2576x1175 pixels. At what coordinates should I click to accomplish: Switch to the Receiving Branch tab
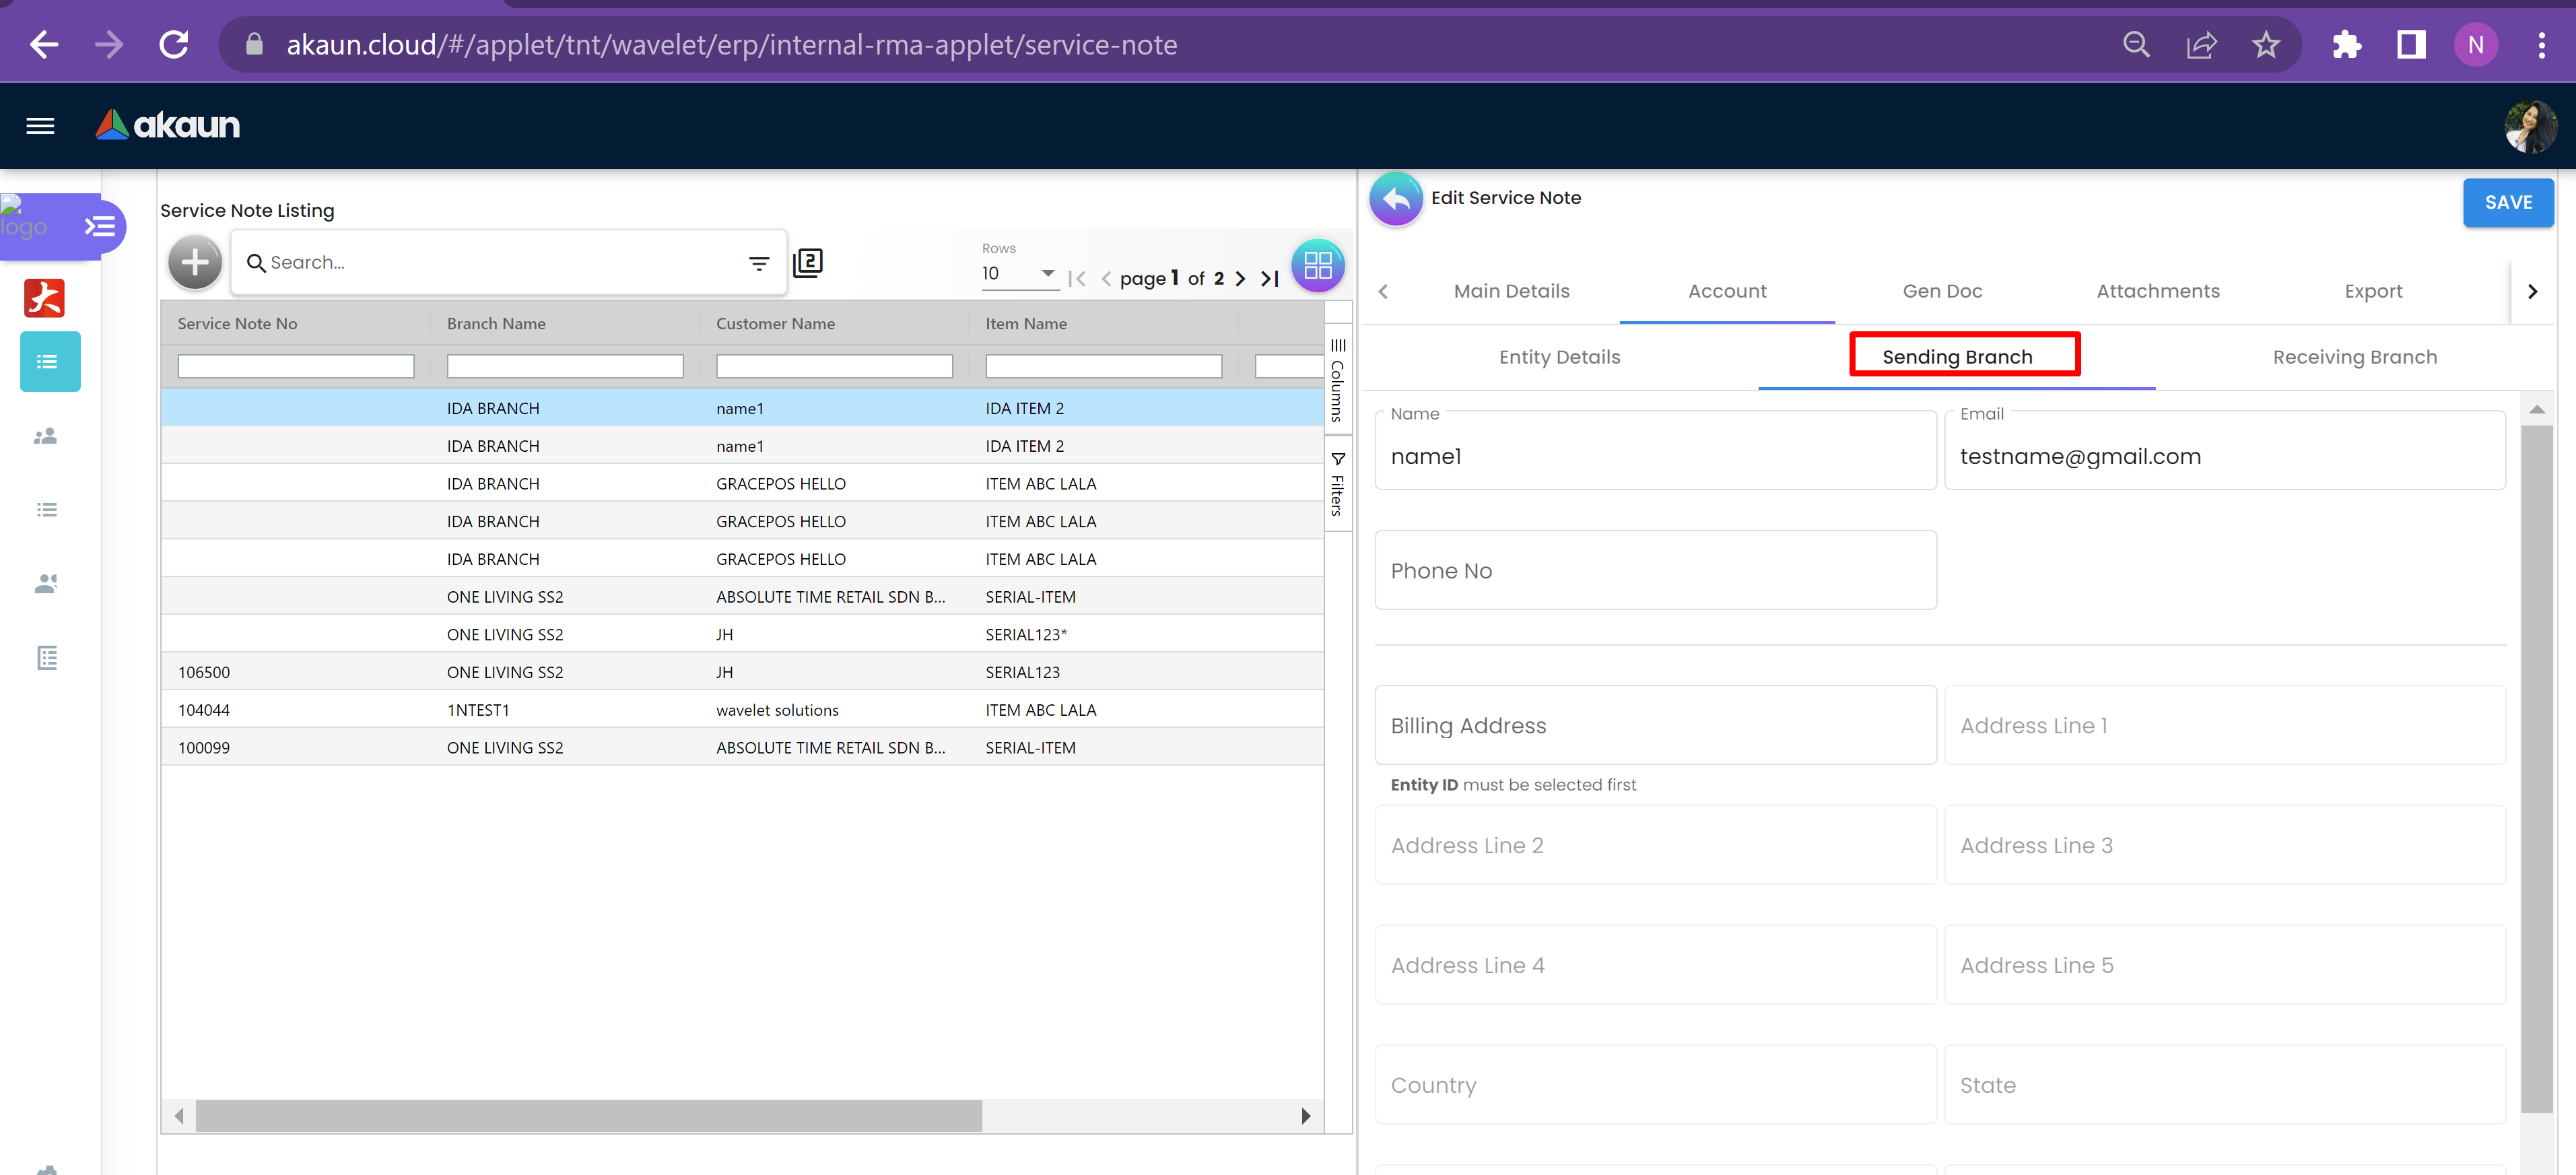[2354, 357]
